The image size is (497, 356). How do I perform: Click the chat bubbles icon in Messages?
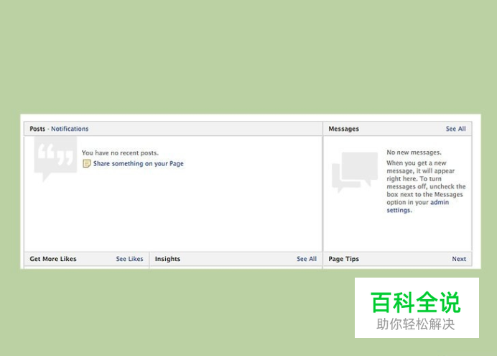(355, 172)
